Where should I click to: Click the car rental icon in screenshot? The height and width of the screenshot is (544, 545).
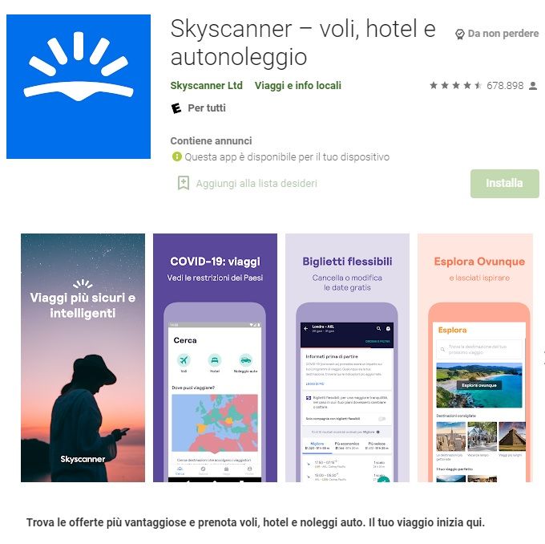[x=246, y=360]
